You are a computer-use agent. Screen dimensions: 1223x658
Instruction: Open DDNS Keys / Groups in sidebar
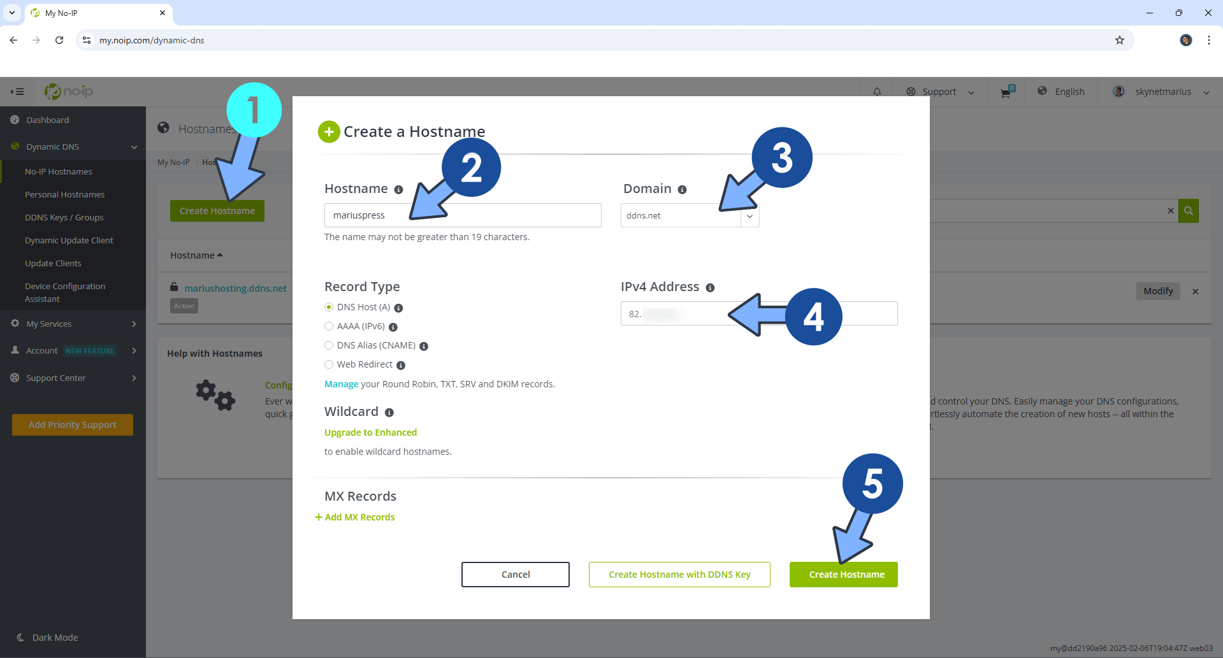(x=64, y=217)
